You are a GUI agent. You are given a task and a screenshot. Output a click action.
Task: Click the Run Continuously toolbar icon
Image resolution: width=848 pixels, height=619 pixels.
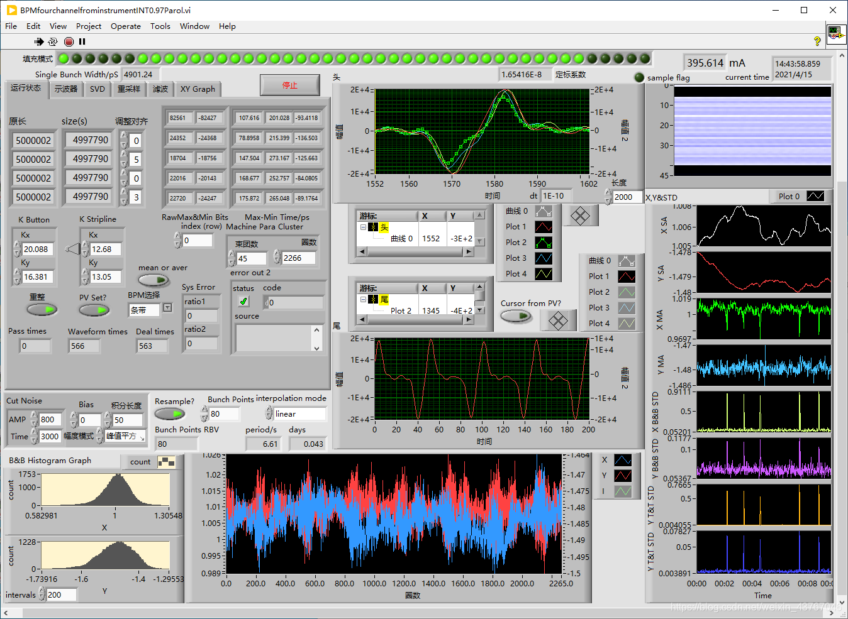tap(53, 41)
